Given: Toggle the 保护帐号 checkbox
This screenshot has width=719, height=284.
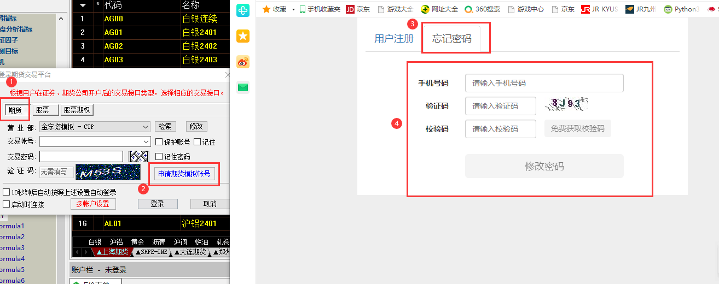Looking at the screenshot, I should 159,142.
